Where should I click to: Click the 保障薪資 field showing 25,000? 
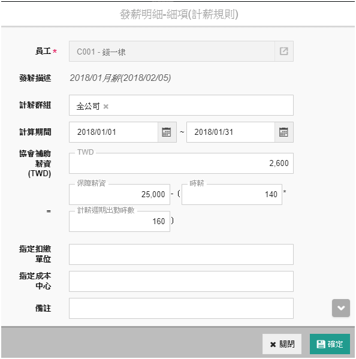point(119,194)
